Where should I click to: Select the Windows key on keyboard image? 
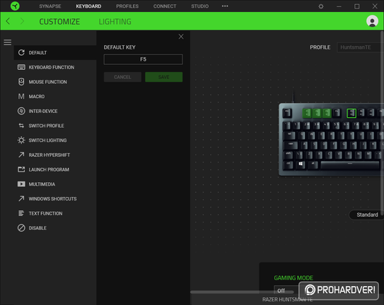tap(301, 165)
